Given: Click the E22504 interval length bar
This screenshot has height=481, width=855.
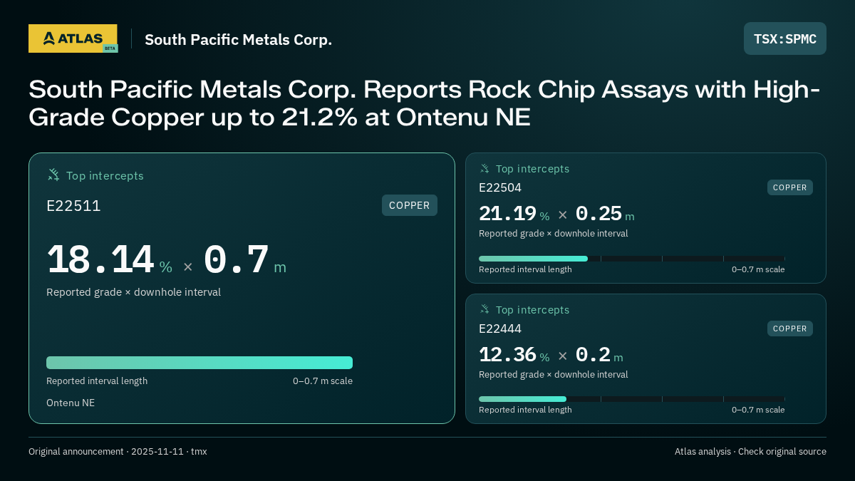Looking at the screenshot, I should [x=632, y=259].
